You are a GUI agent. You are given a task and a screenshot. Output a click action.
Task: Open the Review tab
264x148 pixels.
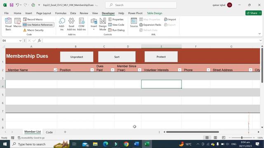click(84, 13)
